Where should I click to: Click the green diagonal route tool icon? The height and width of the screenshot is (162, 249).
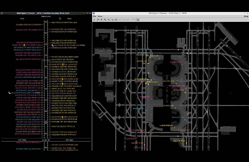tap(127, 20)
